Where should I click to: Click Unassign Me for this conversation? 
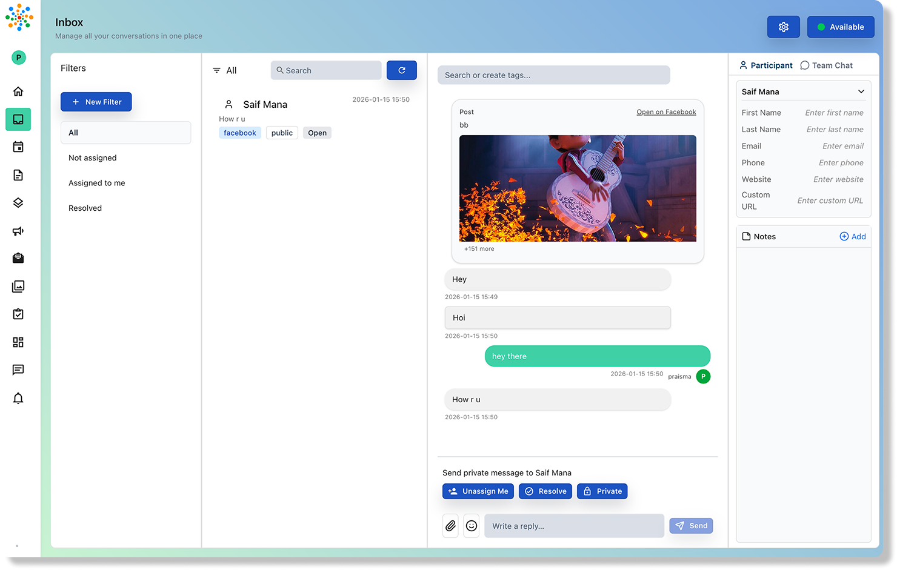coord(478,491)
